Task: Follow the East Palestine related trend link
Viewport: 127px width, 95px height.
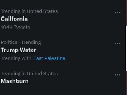Action: (49, 58)
